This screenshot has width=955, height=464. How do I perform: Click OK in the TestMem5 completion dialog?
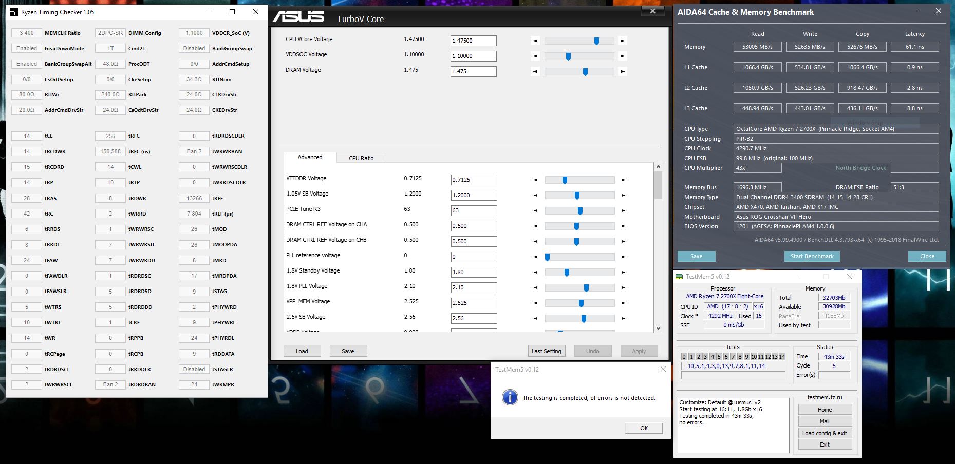(644, 428)
